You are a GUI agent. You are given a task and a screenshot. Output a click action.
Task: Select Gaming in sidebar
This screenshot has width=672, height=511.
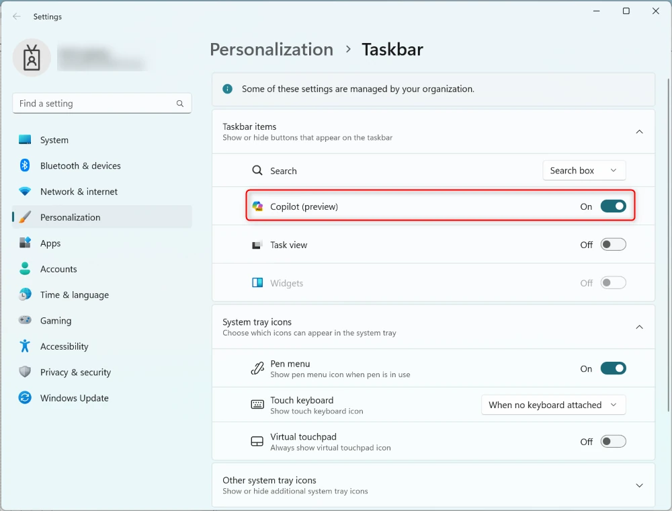click(102, 320)
